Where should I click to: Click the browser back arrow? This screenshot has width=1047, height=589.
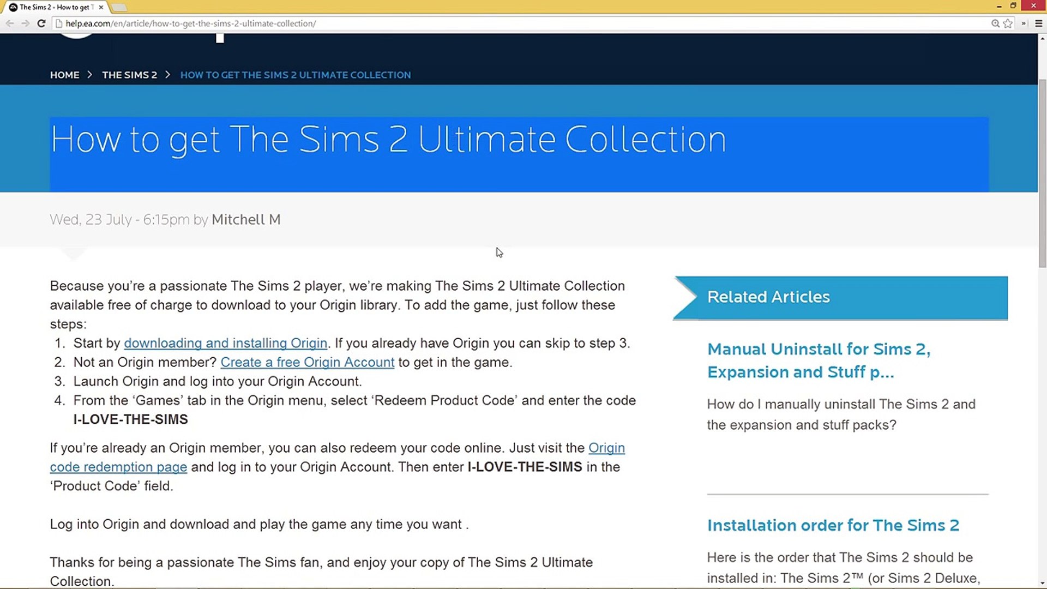[x=10, y=23]
